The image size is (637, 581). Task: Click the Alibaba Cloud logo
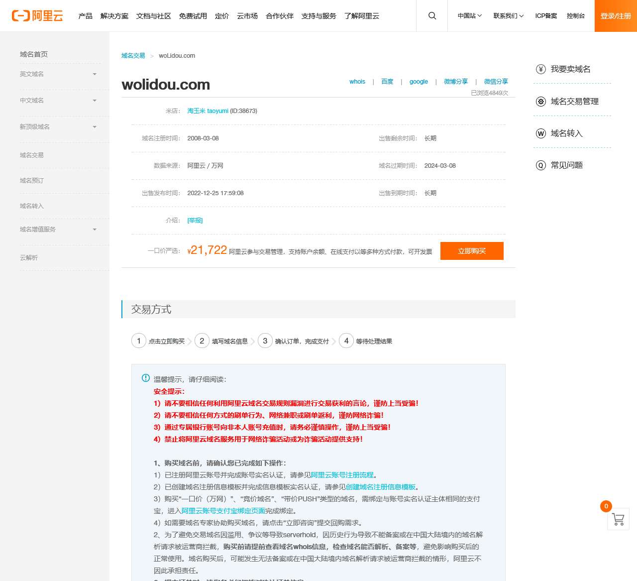[x=37, y=16]
